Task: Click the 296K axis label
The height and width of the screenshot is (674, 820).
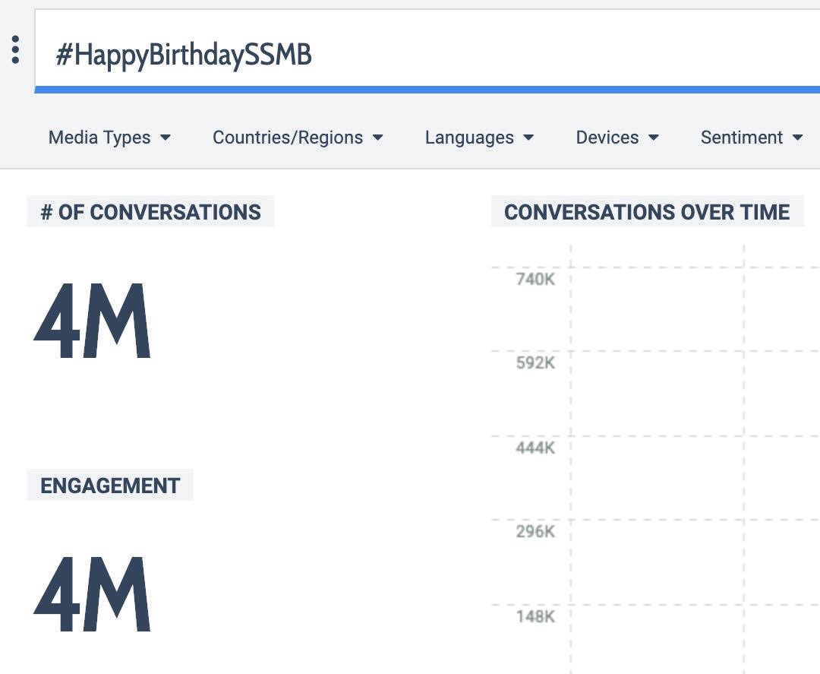Action: click(535, 532)
